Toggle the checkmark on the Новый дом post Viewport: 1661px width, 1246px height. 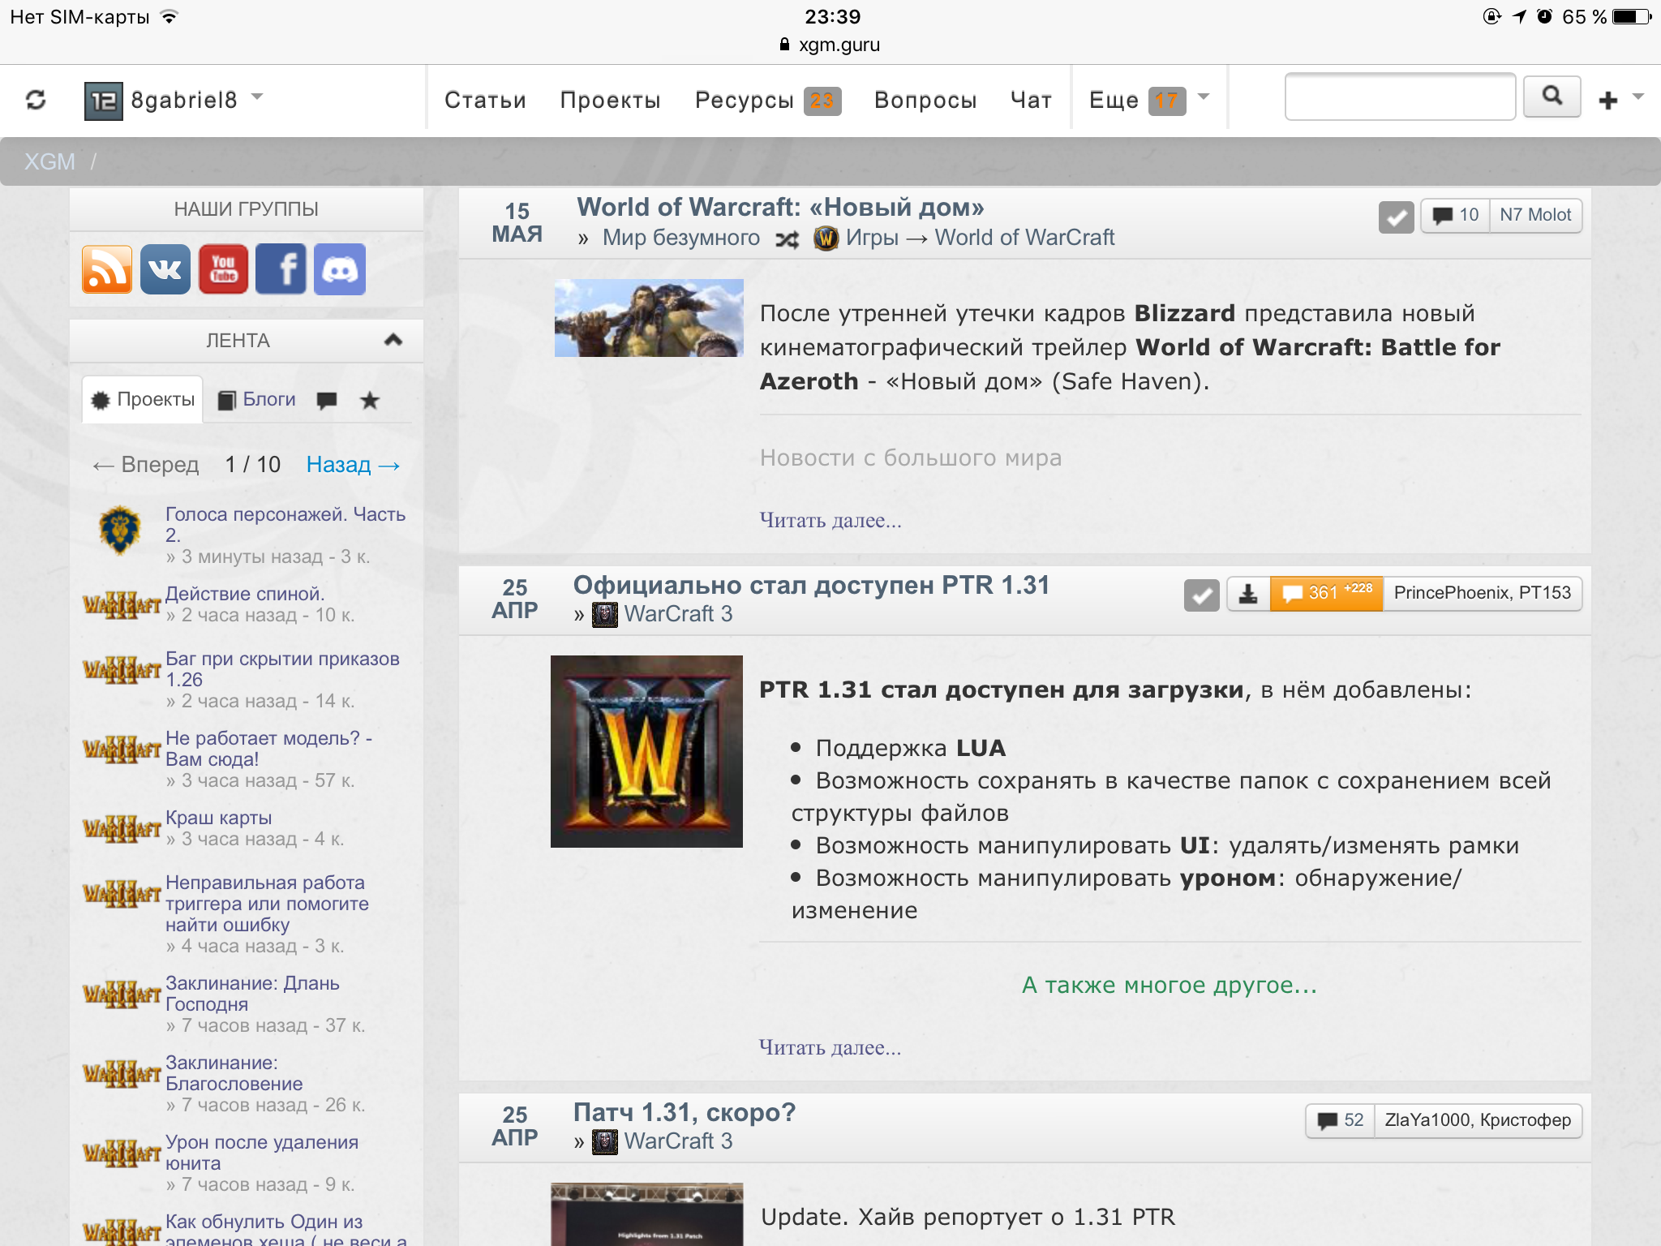(1396, 217)
